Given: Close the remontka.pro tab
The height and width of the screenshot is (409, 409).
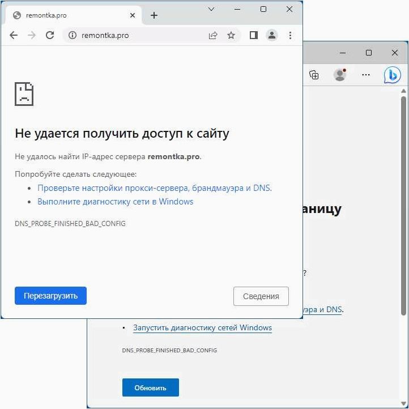Looking at the screenshot, I should coord(133,15).
